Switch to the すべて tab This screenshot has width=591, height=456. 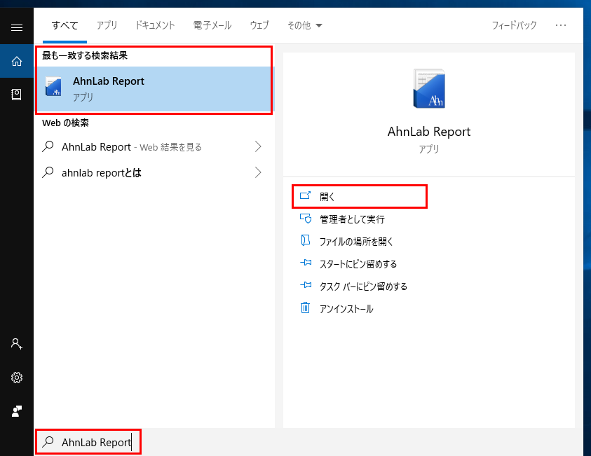point(64,26)
